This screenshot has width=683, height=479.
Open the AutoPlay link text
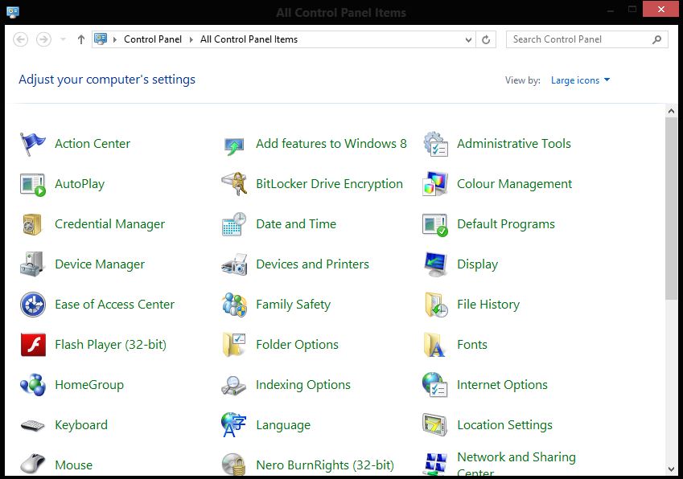80,184
